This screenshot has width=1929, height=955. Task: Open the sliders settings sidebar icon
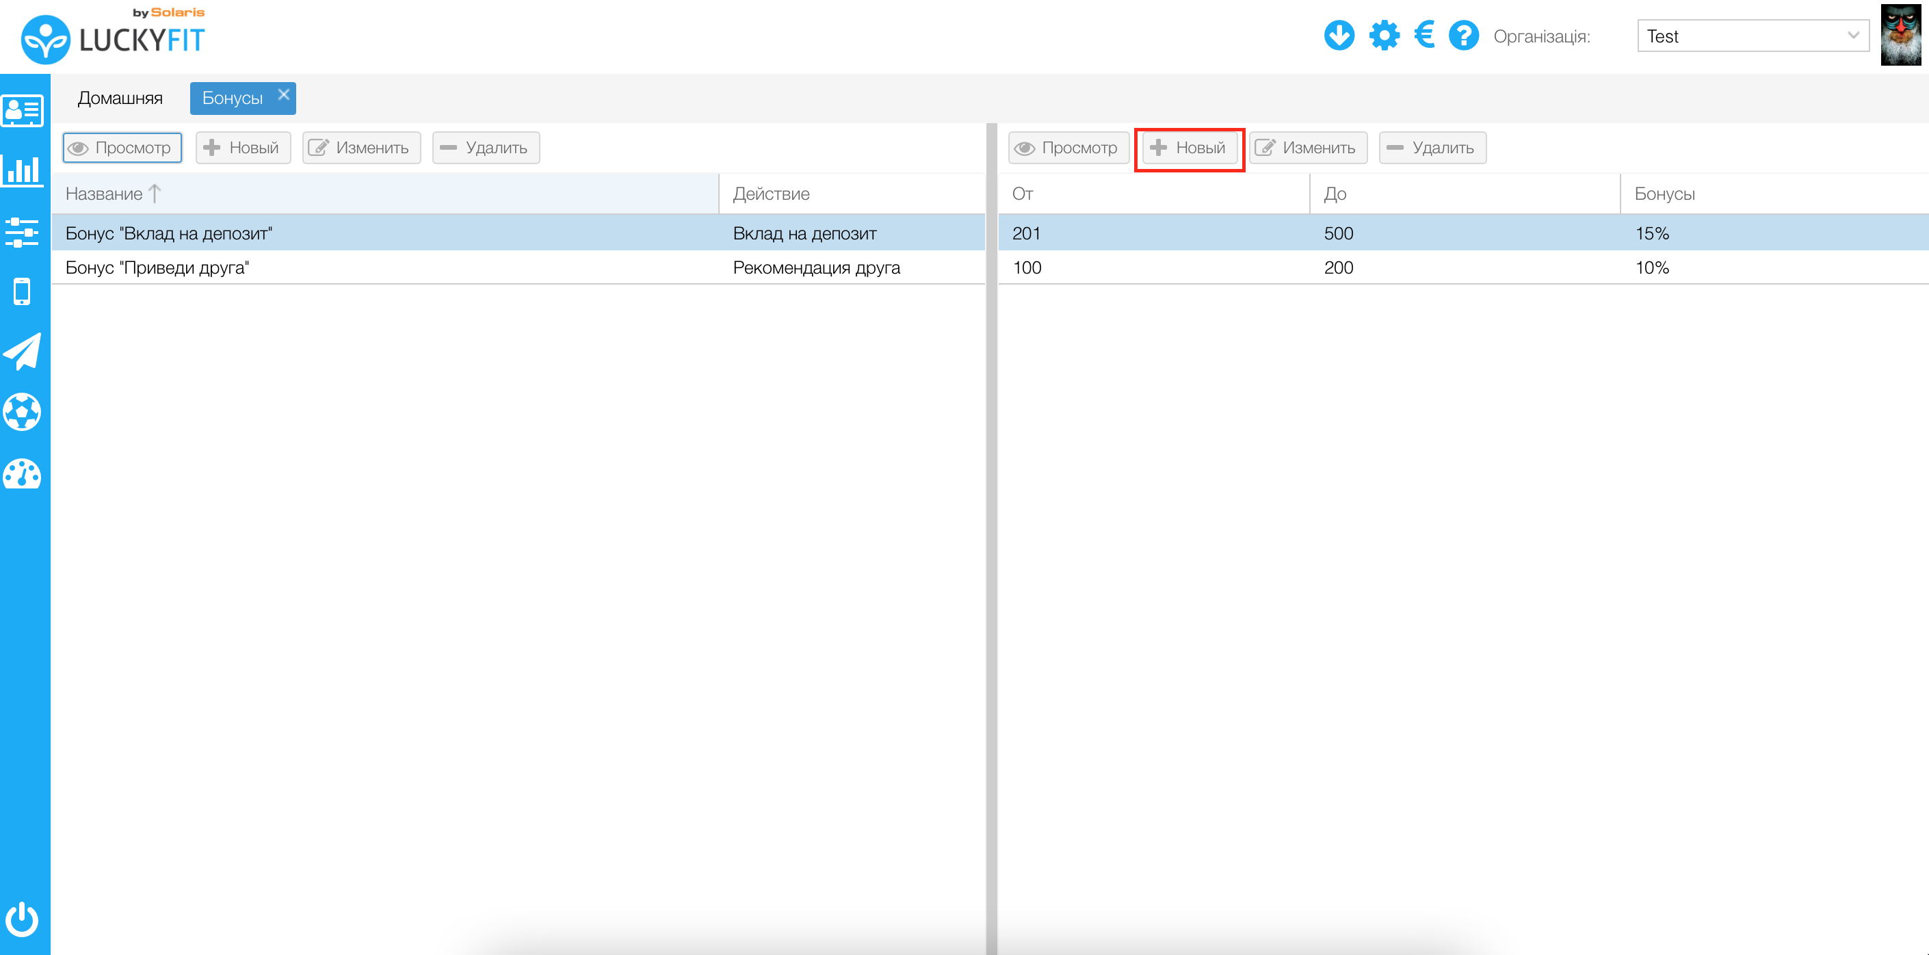pos(23,232)
